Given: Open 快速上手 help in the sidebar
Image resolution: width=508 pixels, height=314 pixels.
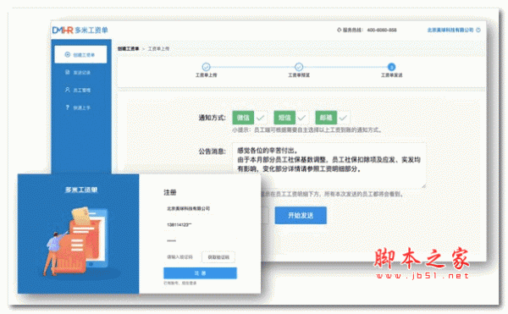Looking at the screenshot, I should 78,107.
